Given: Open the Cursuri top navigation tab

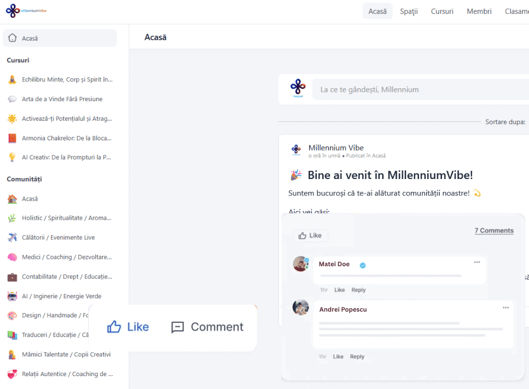Looking at the screenshot, I should pos(442,11).
